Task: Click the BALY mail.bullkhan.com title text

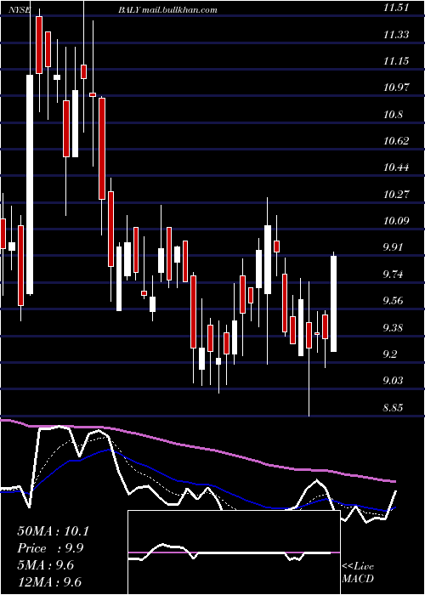Action: pos(167,10)
